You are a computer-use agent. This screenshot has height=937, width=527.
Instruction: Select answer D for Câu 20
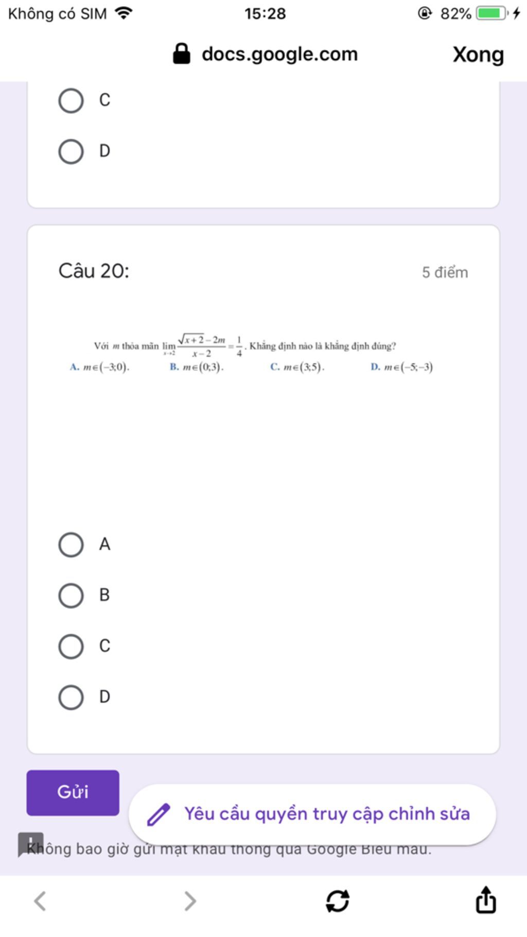(71, 698)
